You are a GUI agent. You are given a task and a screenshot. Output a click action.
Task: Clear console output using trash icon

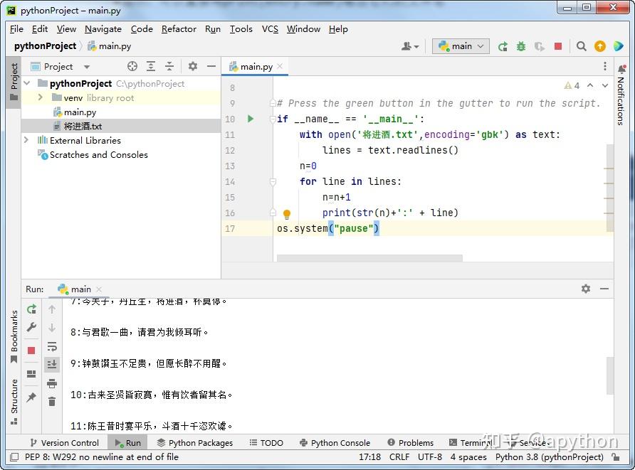(51, 400)
